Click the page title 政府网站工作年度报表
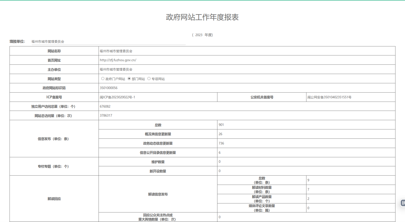 [x=202, y=17]
